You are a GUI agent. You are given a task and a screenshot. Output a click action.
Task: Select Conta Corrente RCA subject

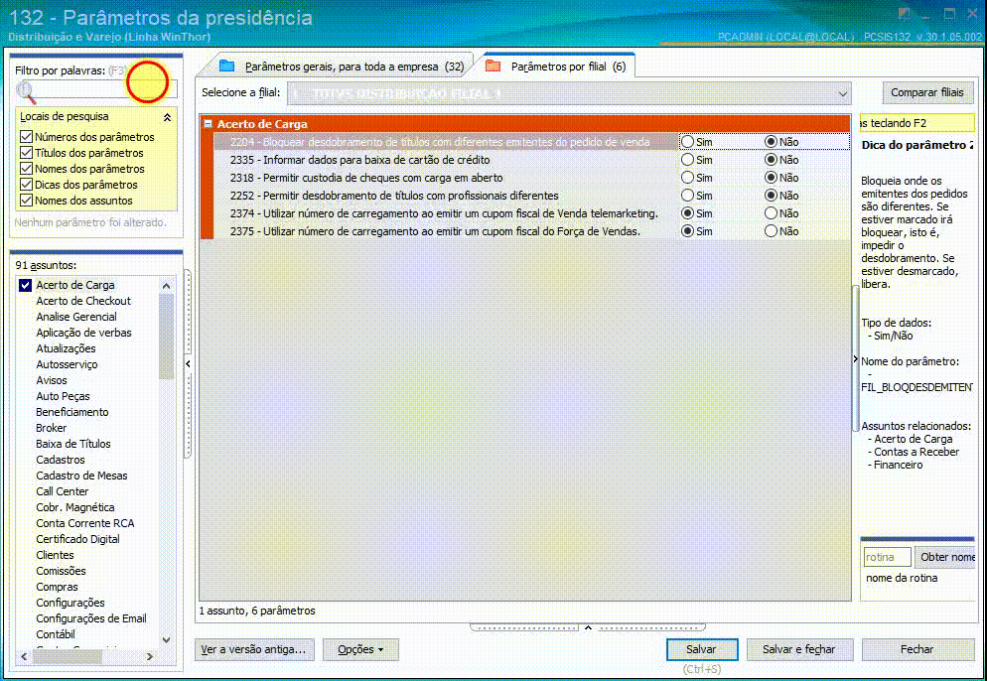(x=85, y=523)
